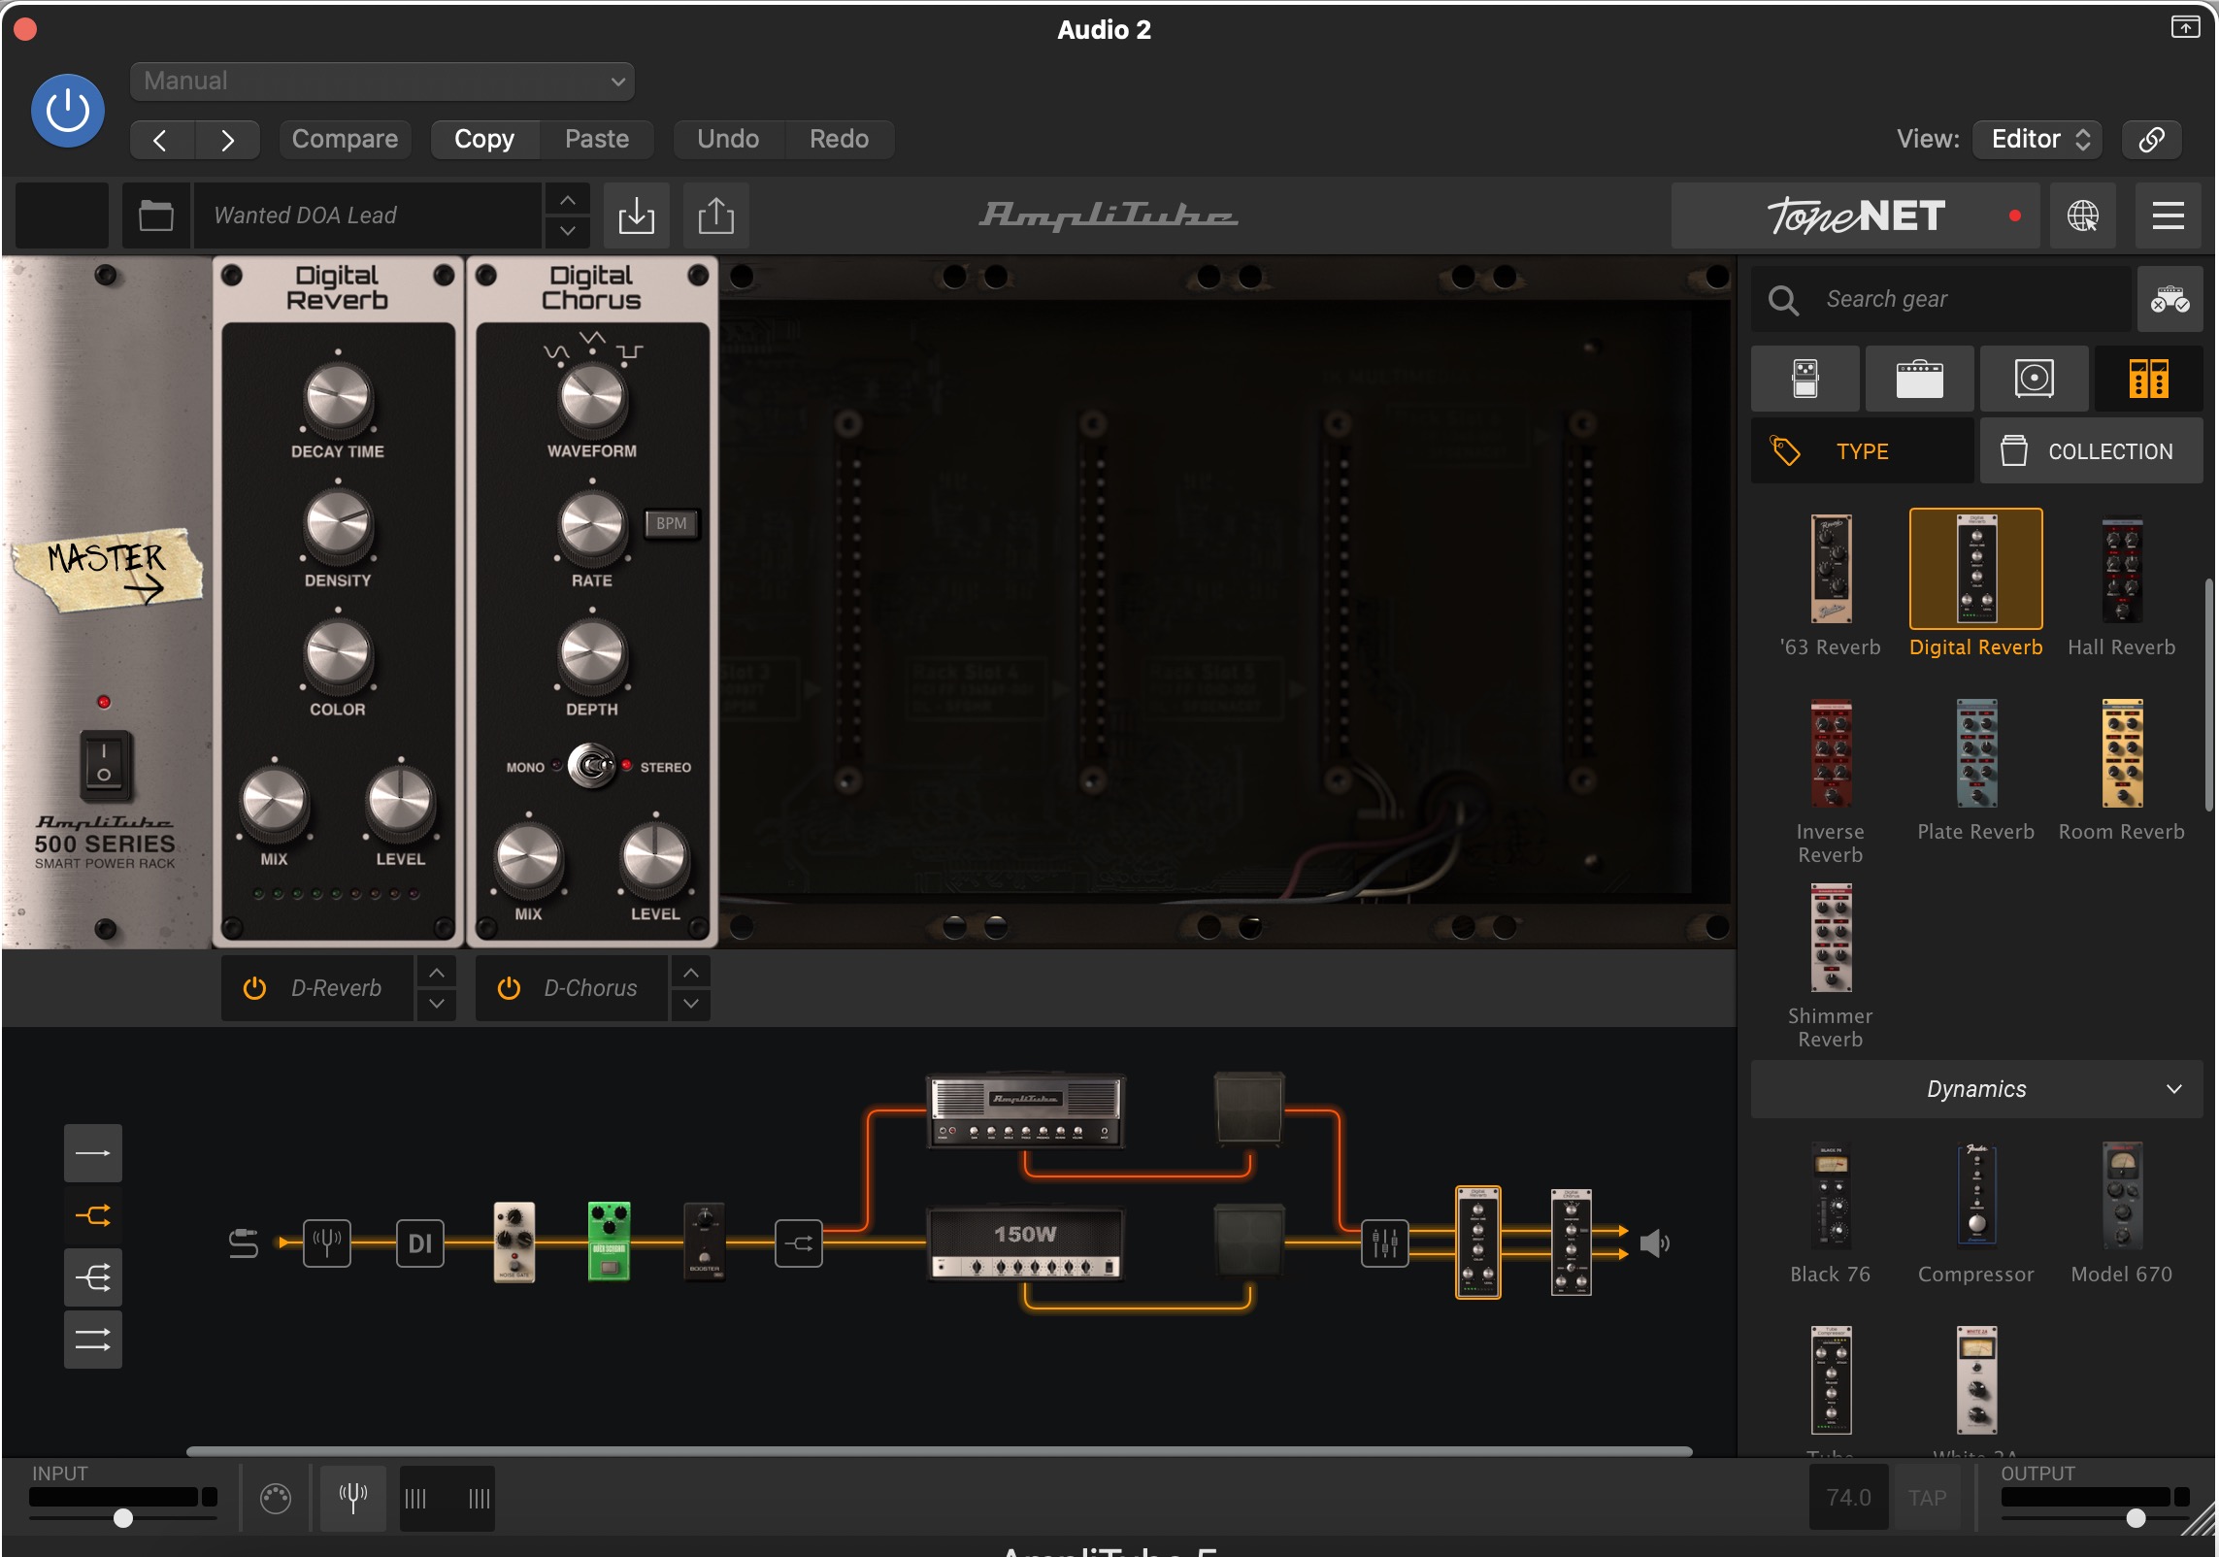Viewport: 2219px width, 1557px height.
Task: Select the Wanted DOA Lead preset name
Action: pos(367,215)
